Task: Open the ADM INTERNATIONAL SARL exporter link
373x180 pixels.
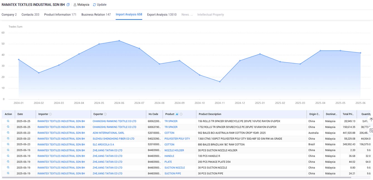Action: [x=109, y=133]
